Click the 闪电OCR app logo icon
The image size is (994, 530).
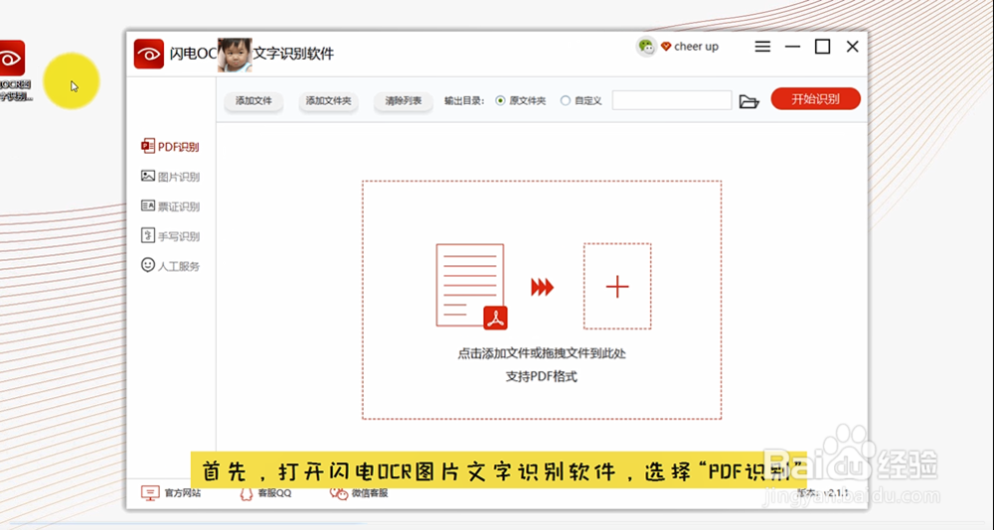149,54
